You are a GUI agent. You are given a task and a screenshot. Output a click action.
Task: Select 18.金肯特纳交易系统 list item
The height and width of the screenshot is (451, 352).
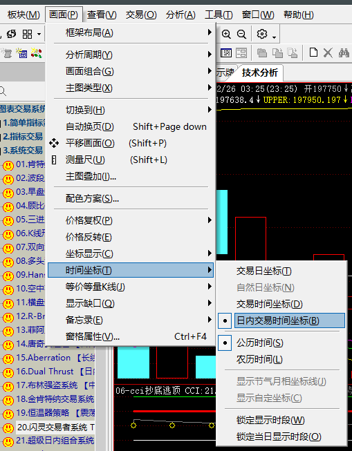point(55,399)
